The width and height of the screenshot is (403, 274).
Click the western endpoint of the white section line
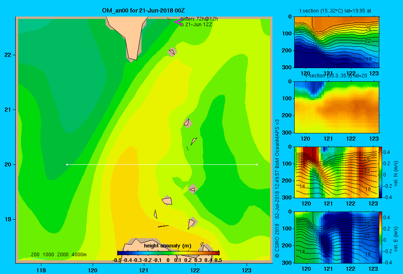coord(67,164)
